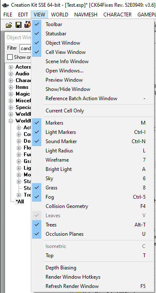
Task: Choose Refresh Render Window
Action: coord(93,286)
